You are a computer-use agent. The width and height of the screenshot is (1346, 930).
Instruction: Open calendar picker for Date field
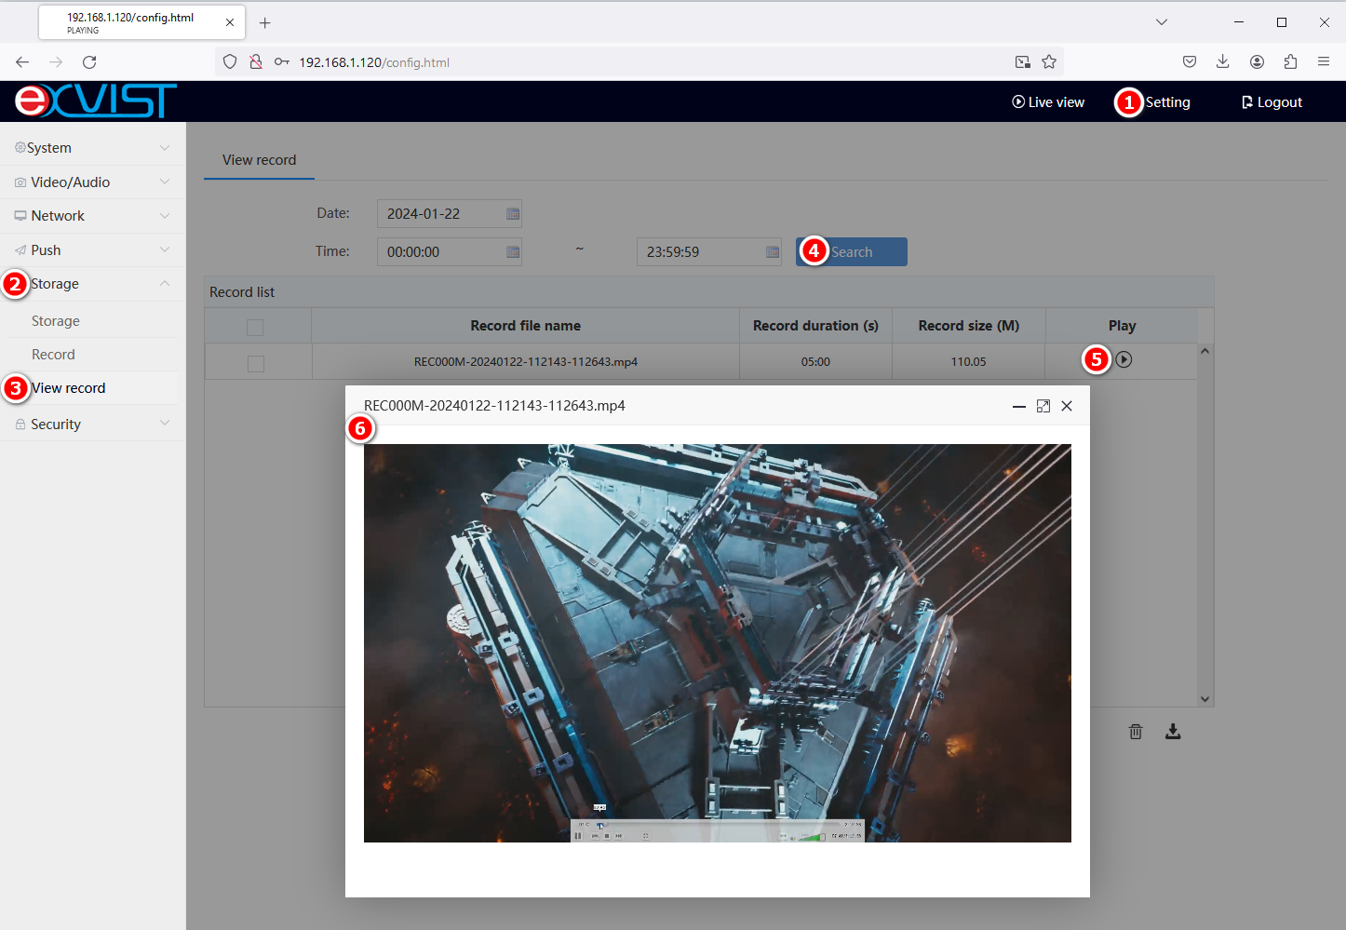513,214
